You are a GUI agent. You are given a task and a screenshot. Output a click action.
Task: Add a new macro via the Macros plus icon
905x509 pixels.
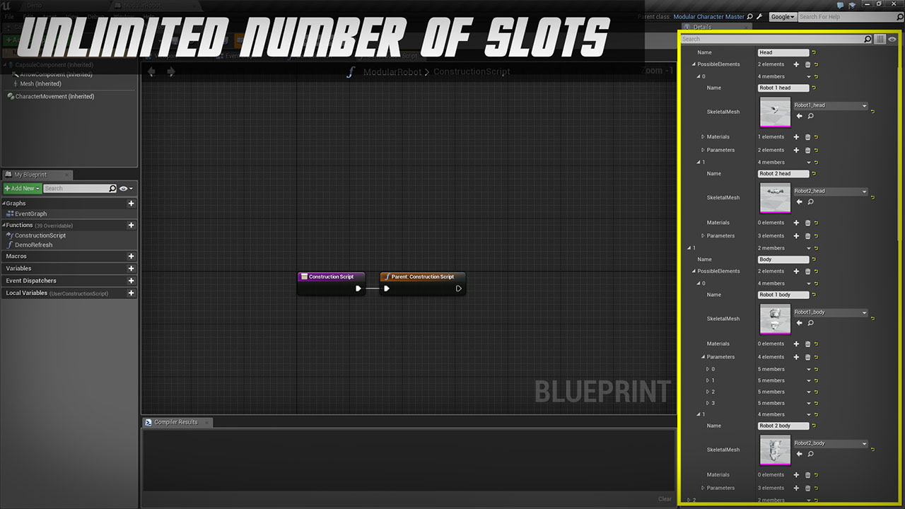(x=131, y=257)
